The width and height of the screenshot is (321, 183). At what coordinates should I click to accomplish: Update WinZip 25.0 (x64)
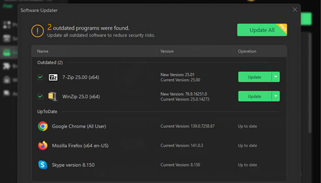[x=255, y=96]
